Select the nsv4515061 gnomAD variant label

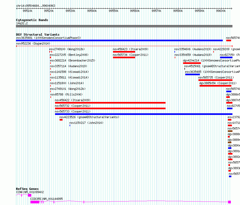(212, 66)
